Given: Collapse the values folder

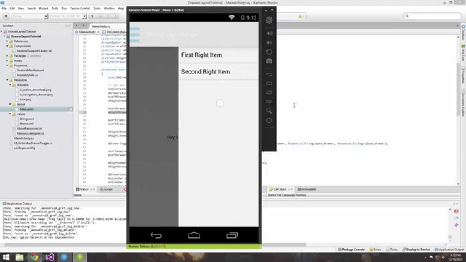Looking at the screenshot, I should 10,114.
